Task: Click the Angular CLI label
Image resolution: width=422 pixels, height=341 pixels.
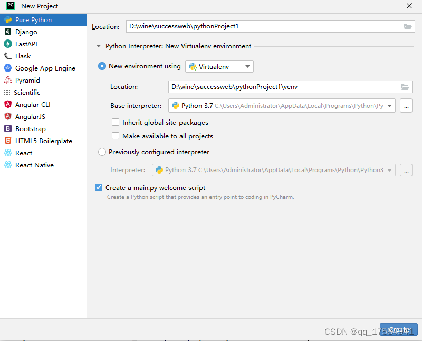Action: pos(33,104)
